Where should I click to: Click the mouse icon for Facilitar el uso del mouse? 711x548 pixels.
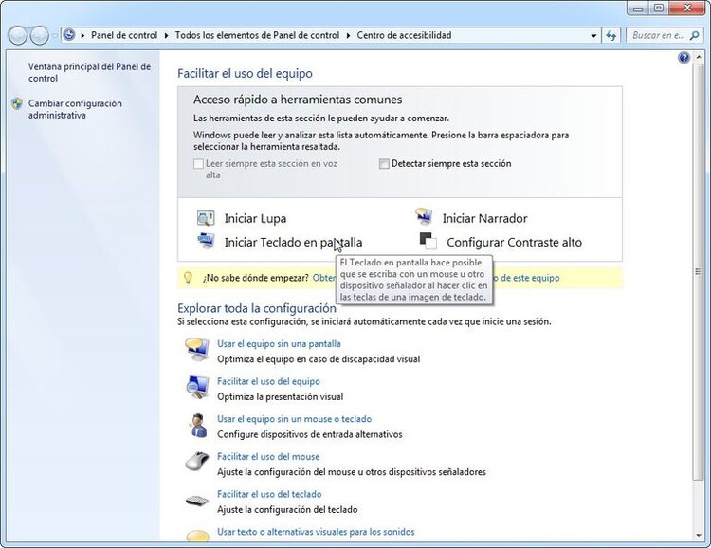click(x=197, y=462)
